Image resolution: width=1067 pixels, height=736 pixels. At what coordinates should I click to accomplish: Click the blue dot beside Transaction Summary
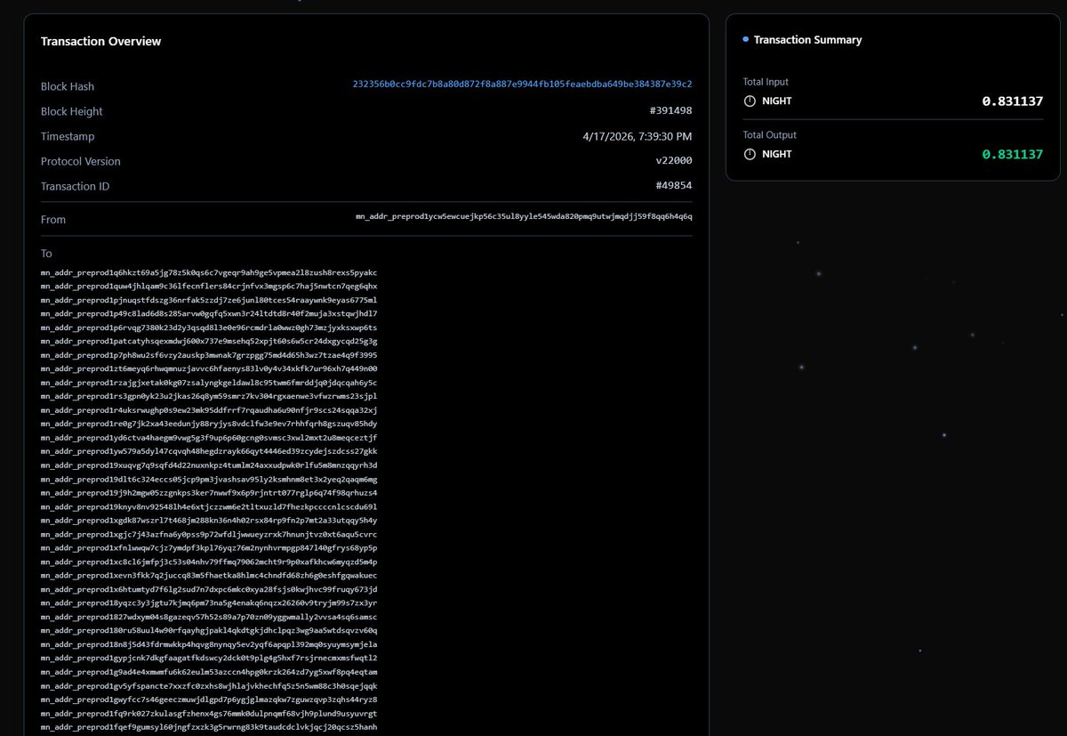click(x=745, y=39)
